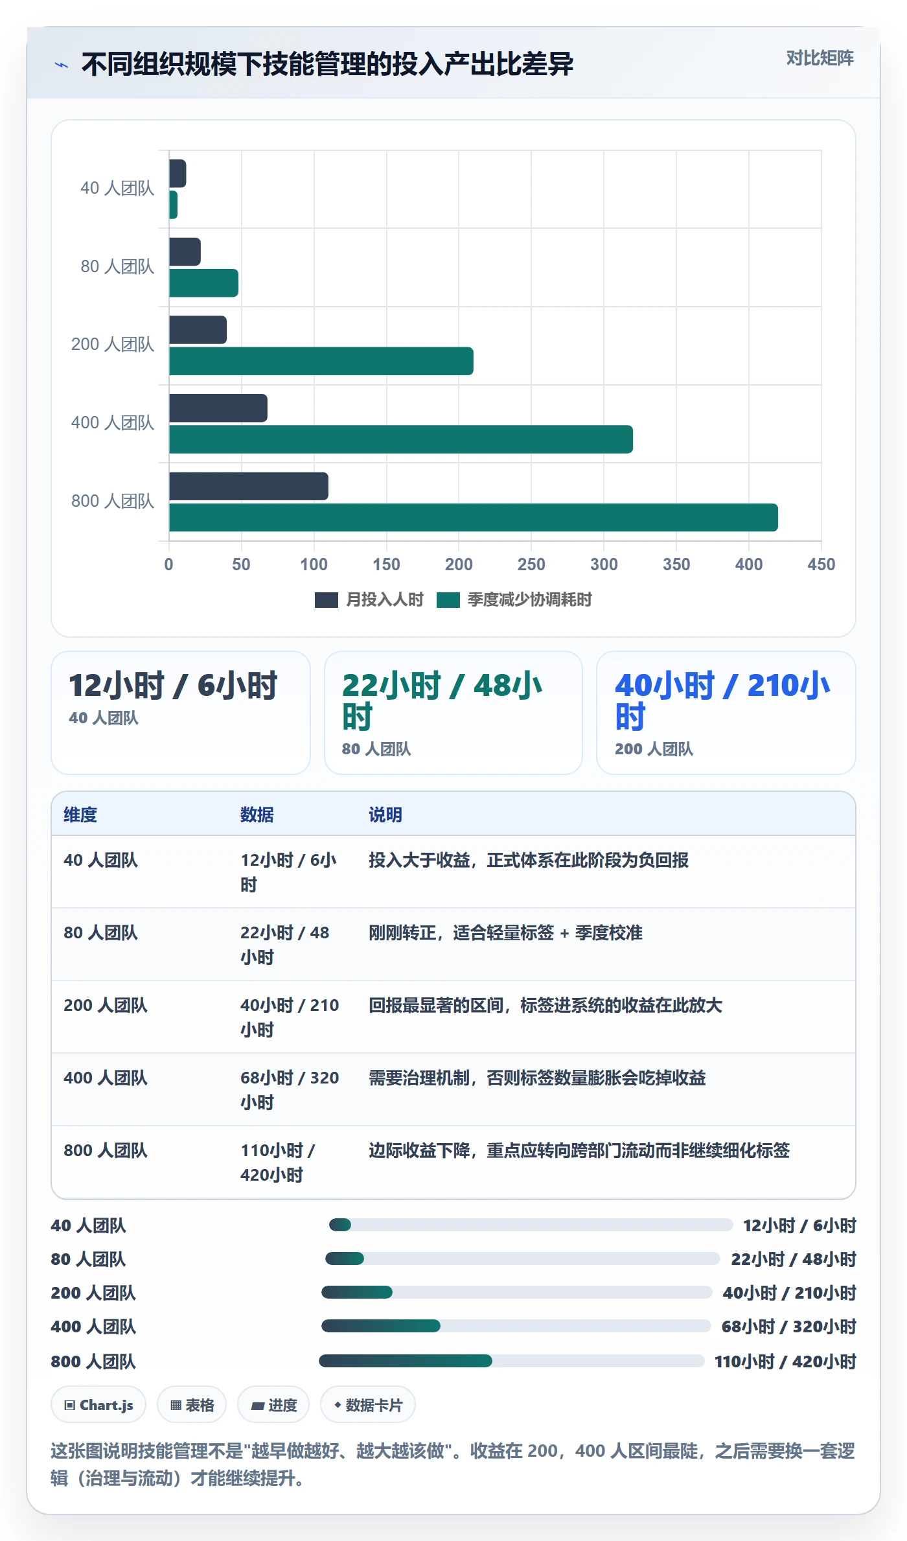Image resolution: width=907 pixels, height=1541 pixels.
Task: Click the 40 人团队 dark chart bar
Action: point(178,174)
